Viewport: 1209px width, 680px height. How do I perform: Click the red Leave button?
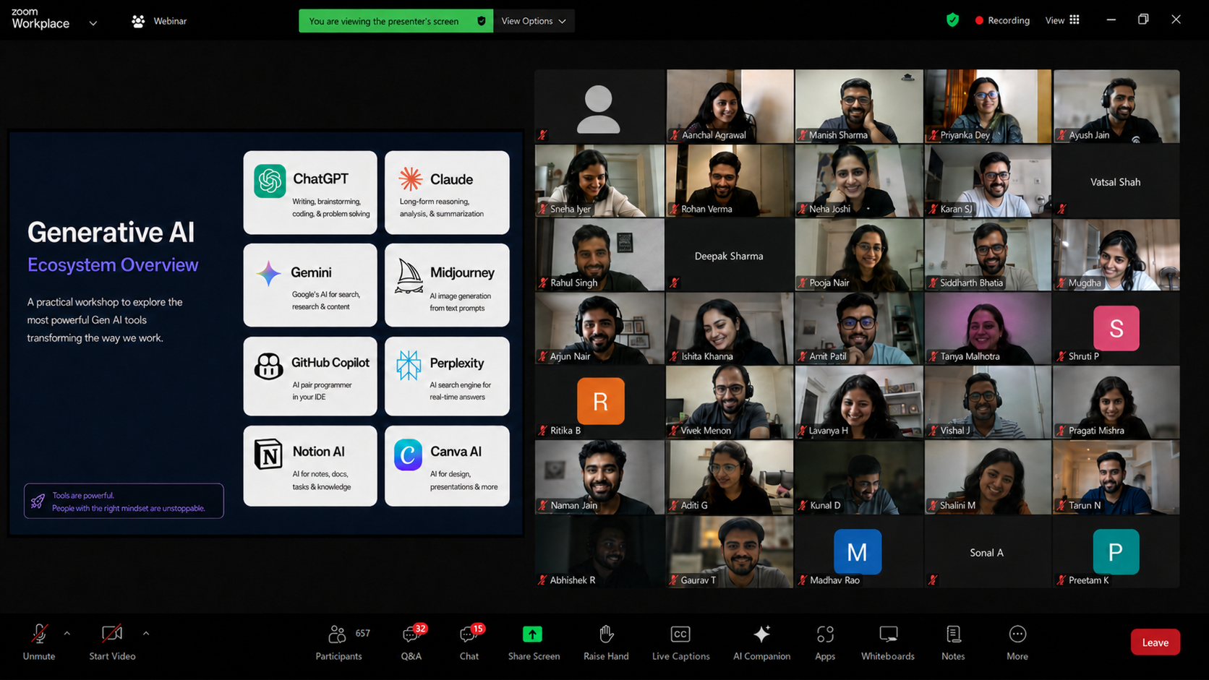[x=1155, y=642]
